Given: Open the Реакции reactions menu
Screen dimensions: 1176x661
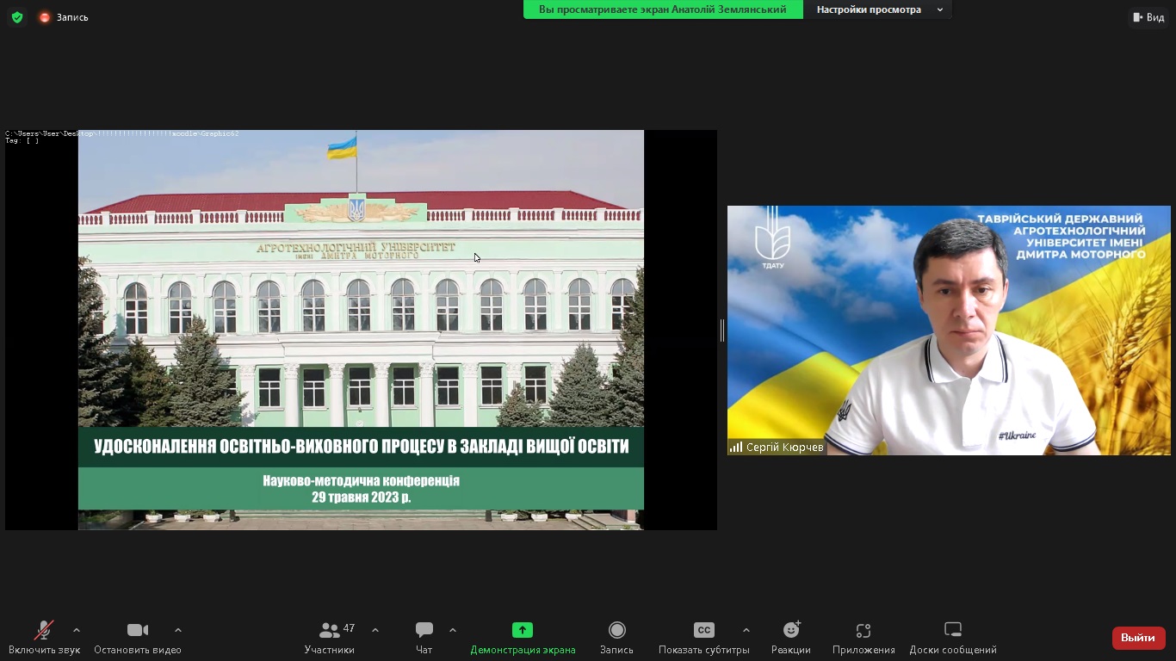Looking at the screenshot, I should 791,638.
